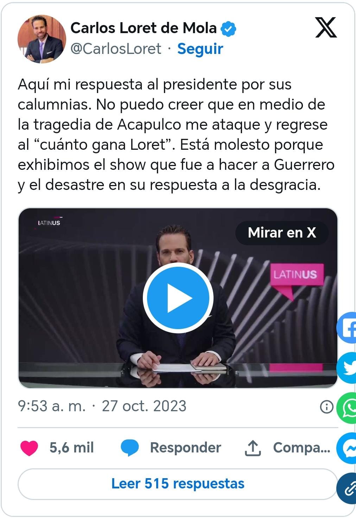This screenshot has width=356, height=518.
Task: Click the Carlos Loret de Mola name
Action: pos(144,28)
